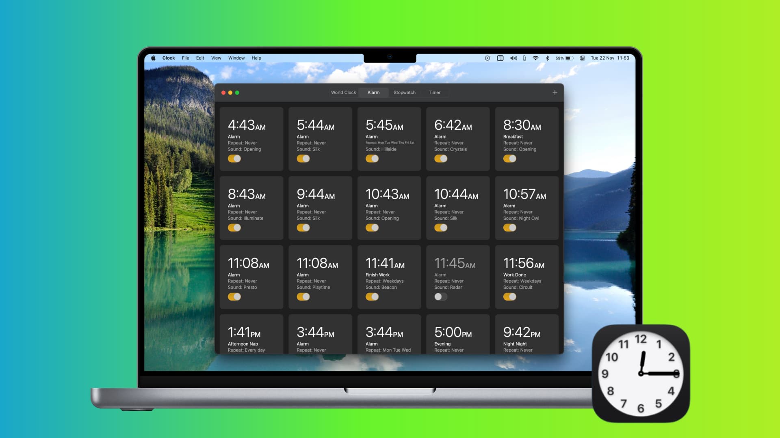
Task: Switch to the Stopwatch tab
Action: [404, 92]
